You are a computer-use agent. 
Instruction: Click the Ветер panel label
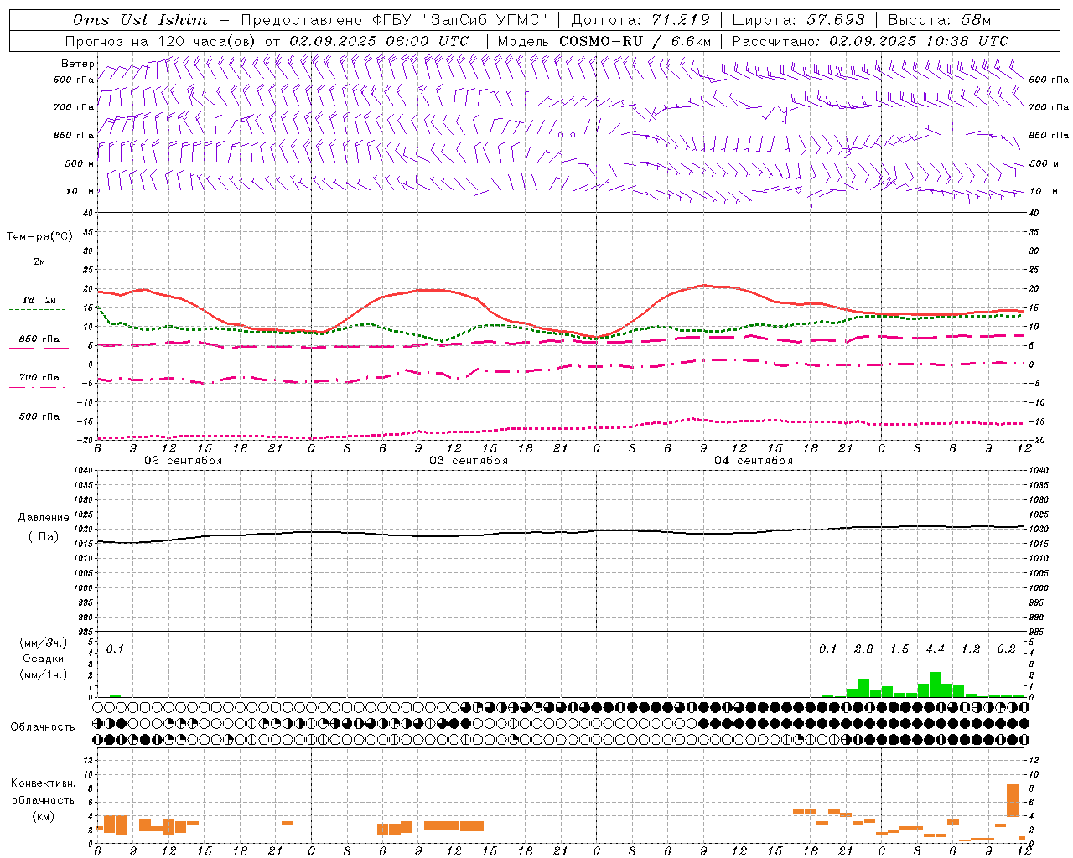pyautogui.click(x=77, y=64)
